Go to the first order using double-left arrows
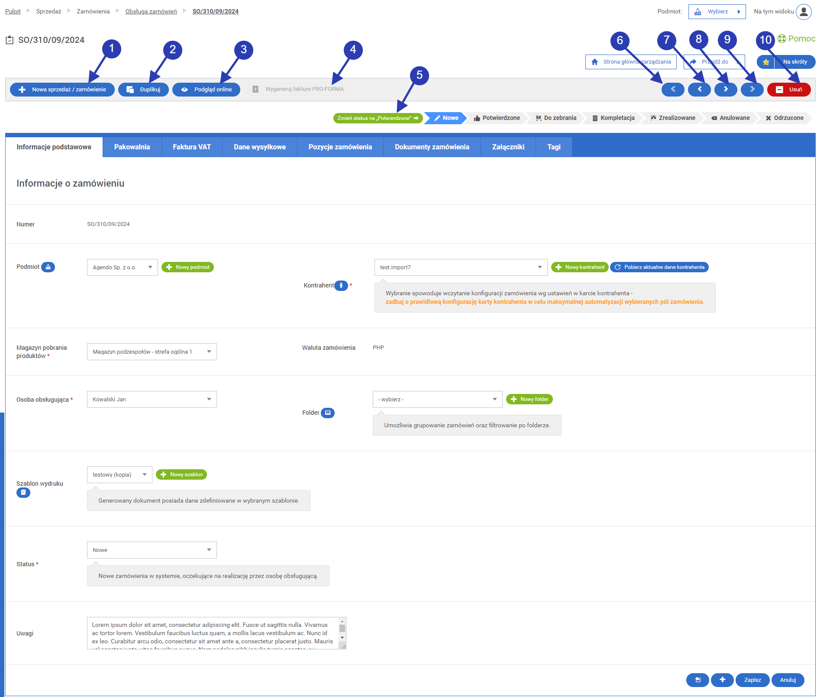This screenshot has height=697, width=817. [x=672, y=90]
